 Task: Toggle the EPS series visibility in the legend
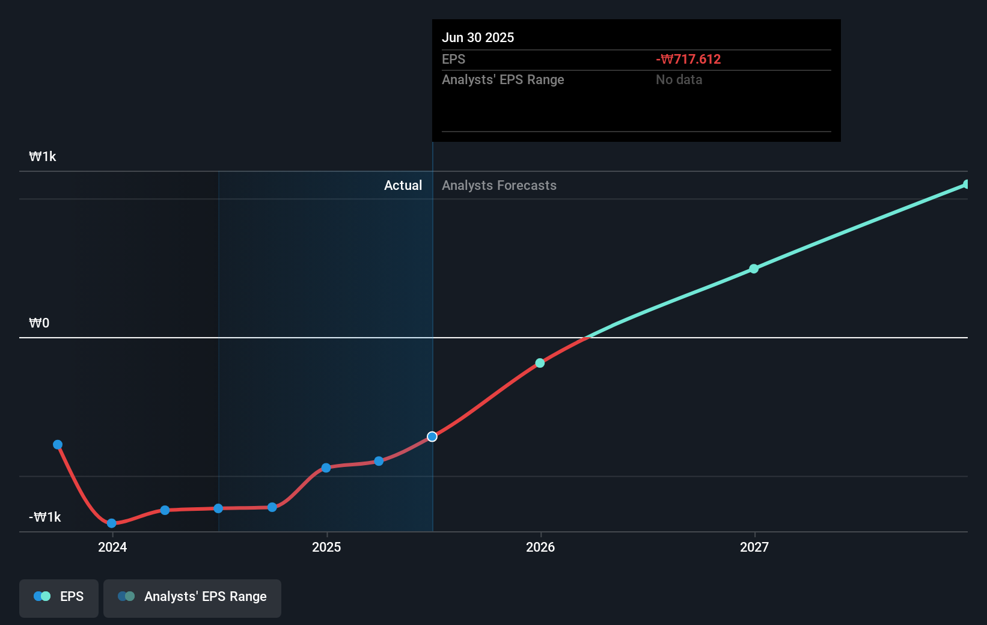58,597
